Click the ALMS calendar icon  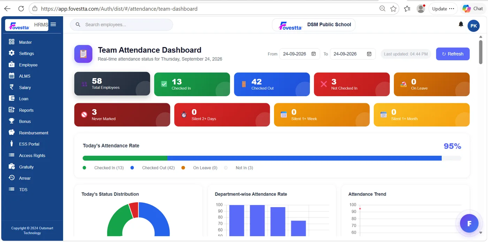pyautogui.click(x=12, y=76)
